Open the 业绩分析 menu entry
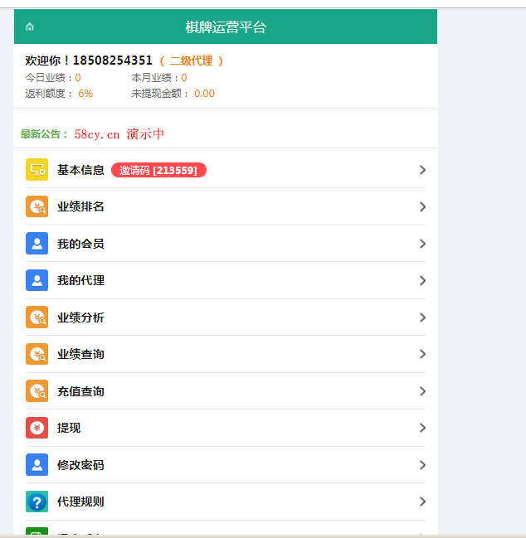This screenshot has height=538, width=526. (226, 317)
